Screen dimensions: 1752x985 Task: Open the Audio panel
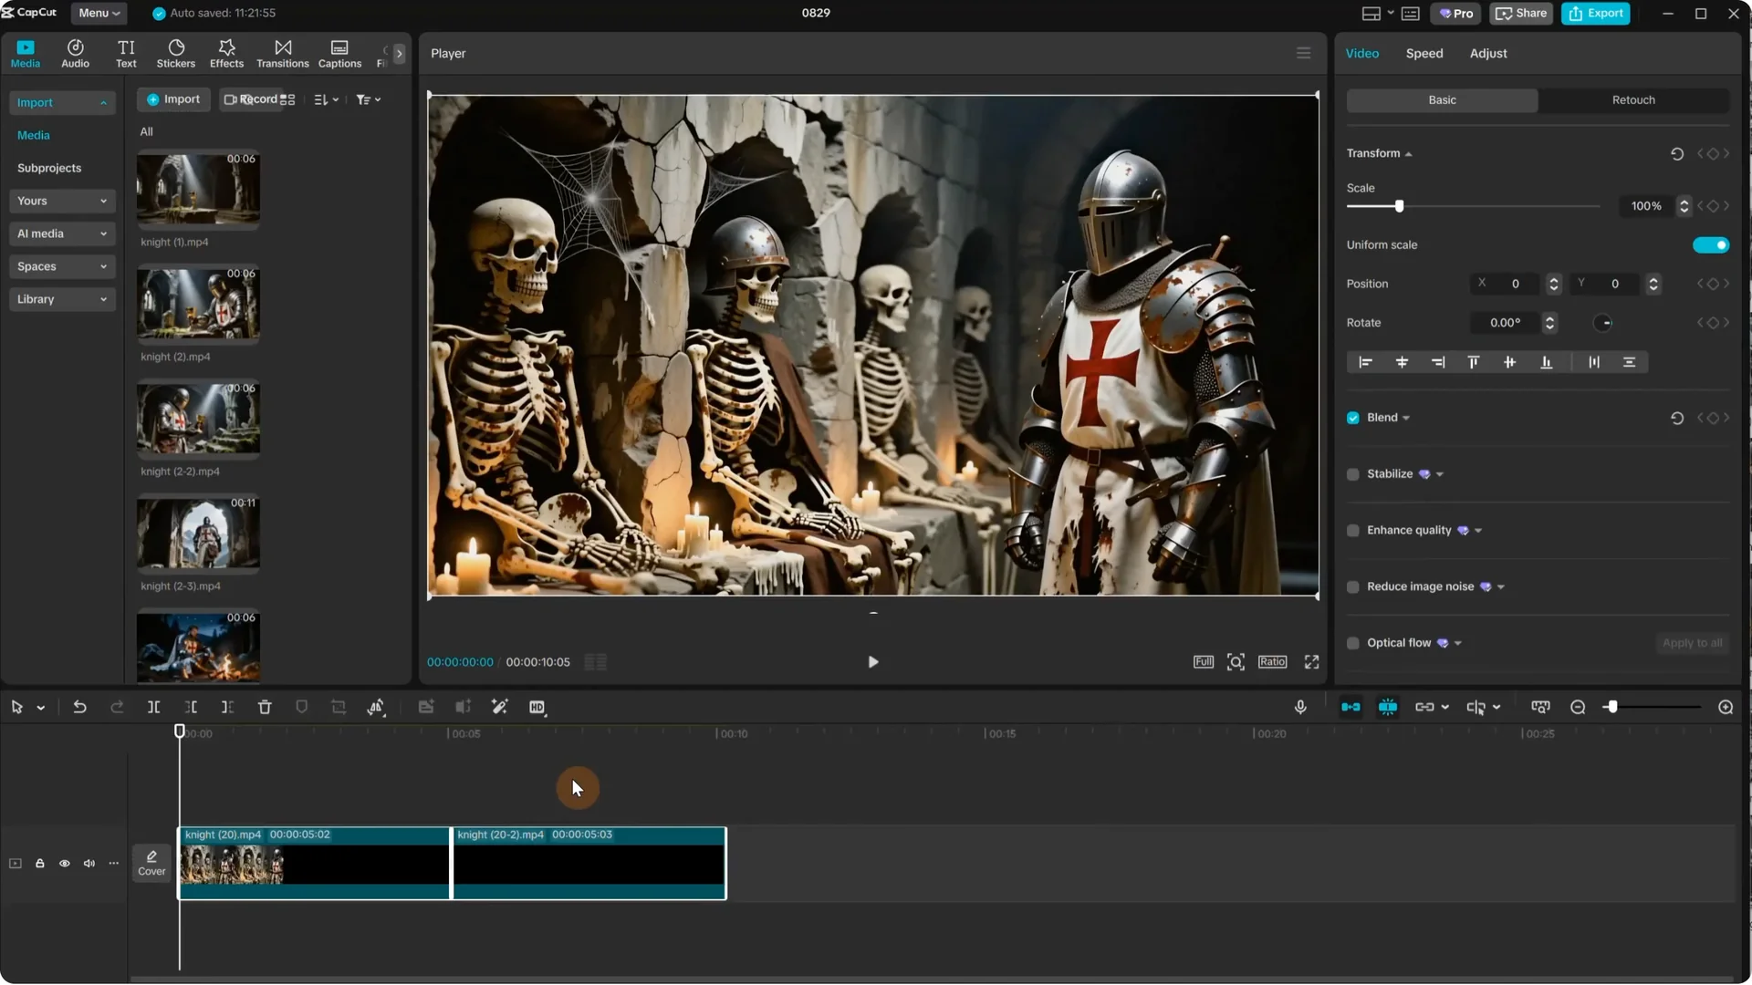(x=75, y=52)
